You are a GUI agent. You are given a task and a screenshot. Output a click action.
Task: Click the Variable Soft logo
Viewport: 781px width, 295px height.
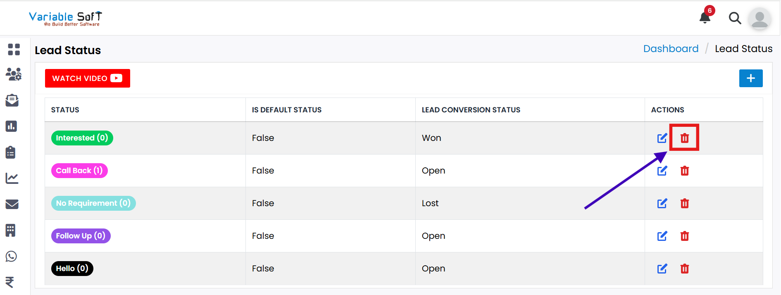click(x=65, y=19)
